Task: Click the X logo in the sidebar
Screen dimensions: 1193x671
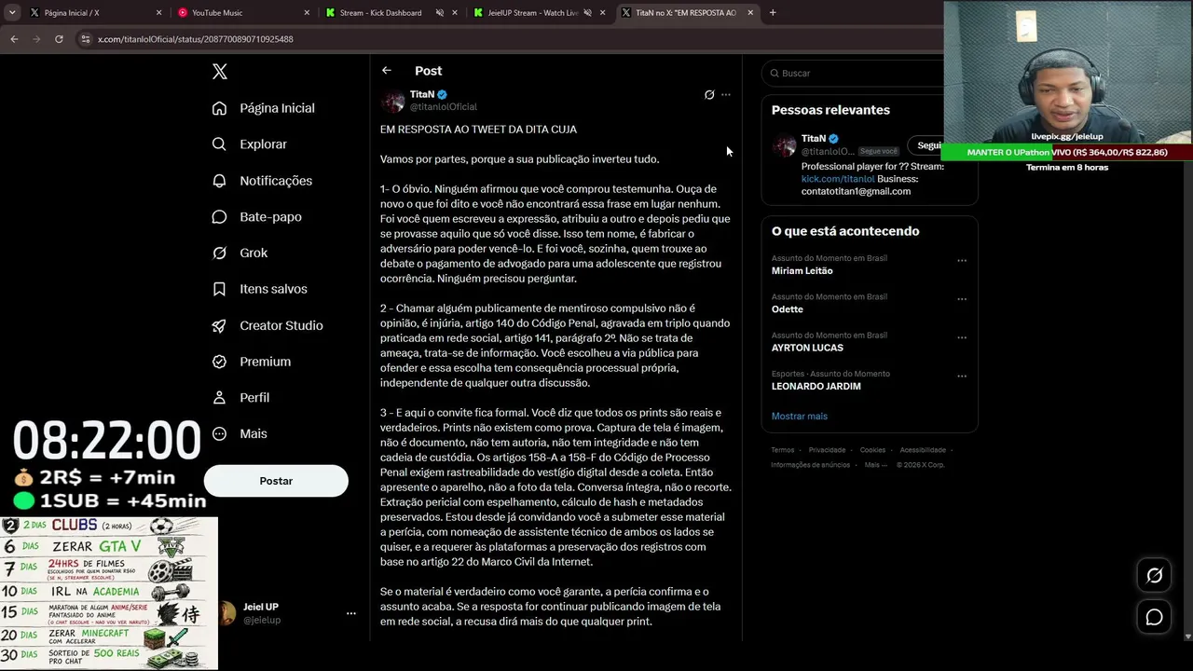Action: (x=220, y=72)
